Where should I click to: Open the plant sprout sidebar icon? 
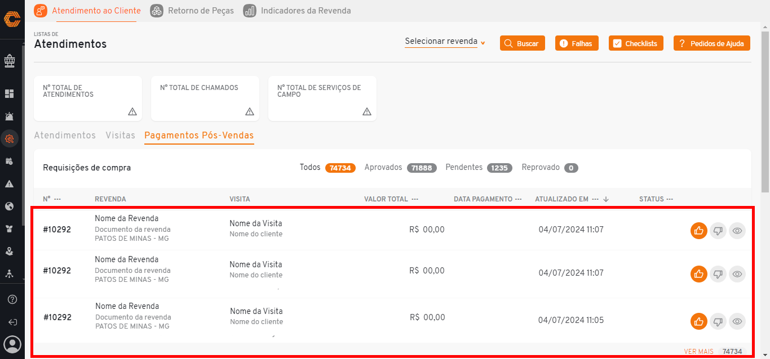pyautogui.click(x=10, y=228)
